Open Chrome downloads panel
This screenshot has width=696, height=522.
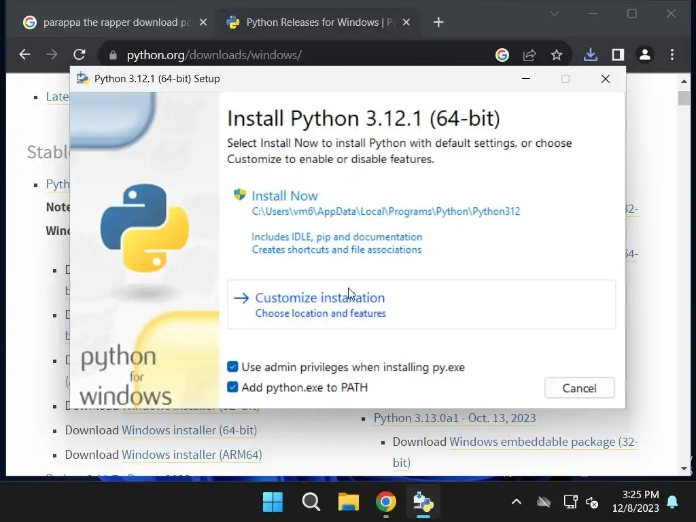point(591,55)
